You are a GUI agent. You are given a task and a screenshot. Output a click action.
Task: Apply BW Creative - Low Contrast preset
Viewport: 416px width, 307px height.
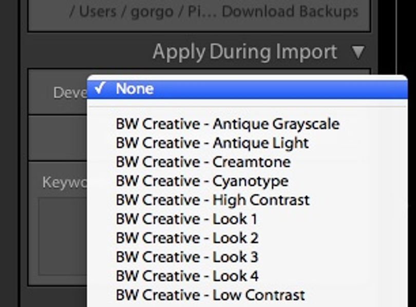coord(247,295)
